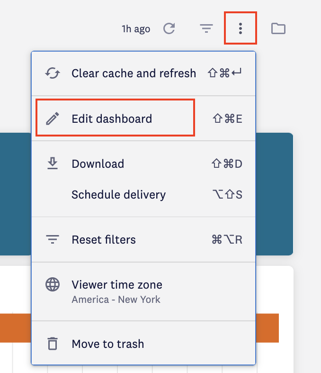Click the download arrow icon

[x=52, y=164]
